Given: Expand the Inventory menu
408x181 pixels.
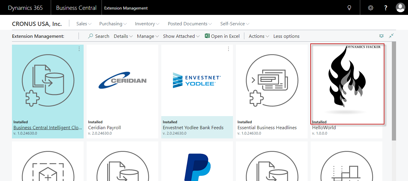Looking at the screenshot, I should [x=147, y=24].
